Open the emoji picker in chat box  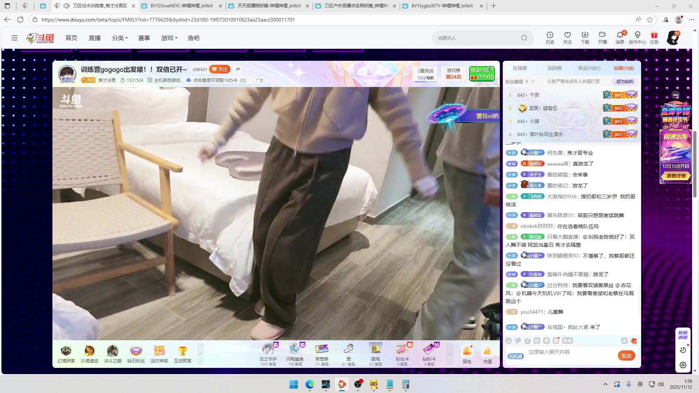509,341
